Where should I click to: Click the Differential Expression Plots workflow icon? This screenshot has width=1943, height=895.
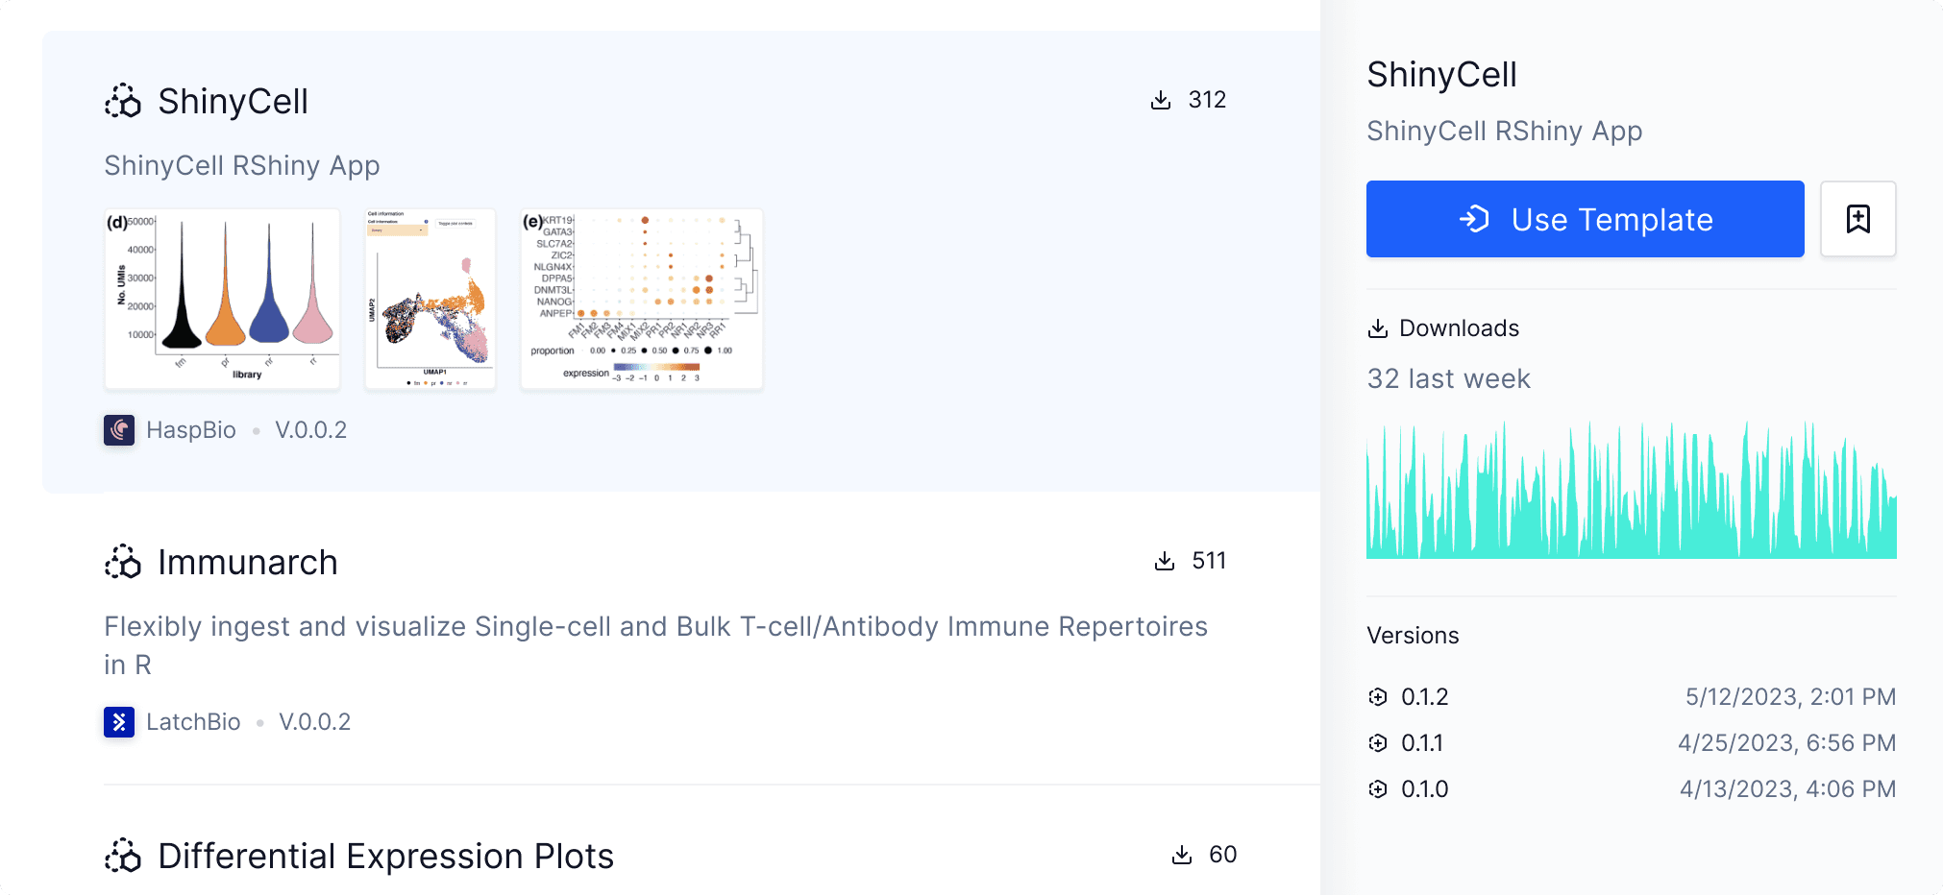point(123,856)
